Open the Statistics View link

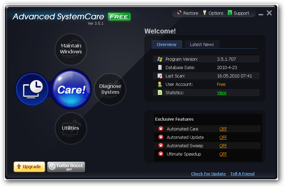221,93
